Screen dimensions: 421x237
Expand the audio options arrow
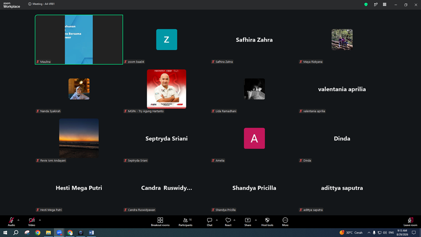click(x=18, y=220)
